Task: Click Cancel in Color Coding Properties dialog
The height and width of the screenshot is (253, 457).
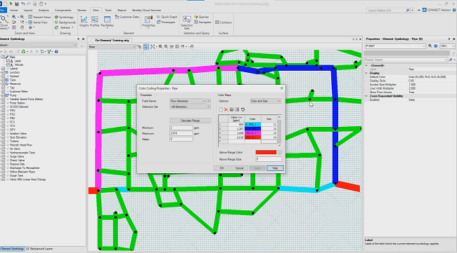Action: (239, 168)
